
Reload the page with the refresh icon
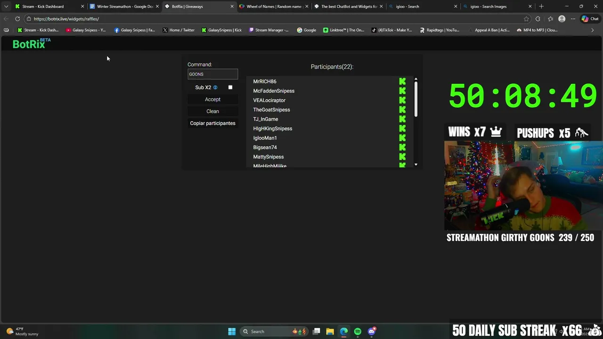[x=17, y=19]
